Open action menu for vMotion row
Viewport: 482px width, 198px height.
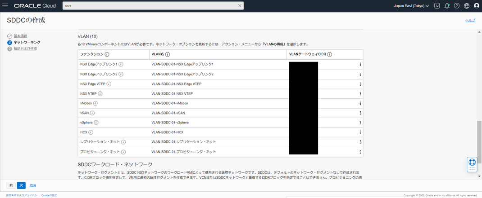[x=360, y=103]
